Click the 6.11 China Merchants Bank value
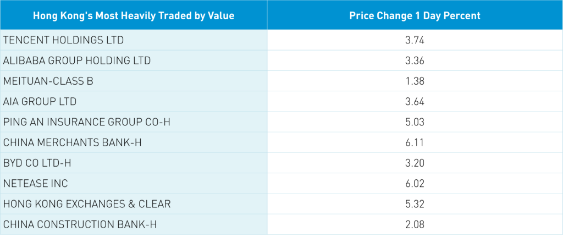Screen dimensions: 563x237 point(415,142)
